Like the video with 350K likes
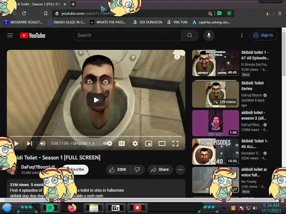The width and height of the screenshot is (286, 214). (x=118, y=170)
